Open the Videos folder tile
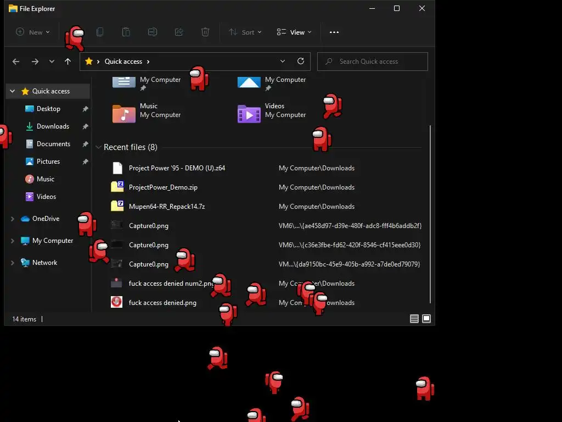Viewport: 562px width, 422px height. tap(272, 113)
